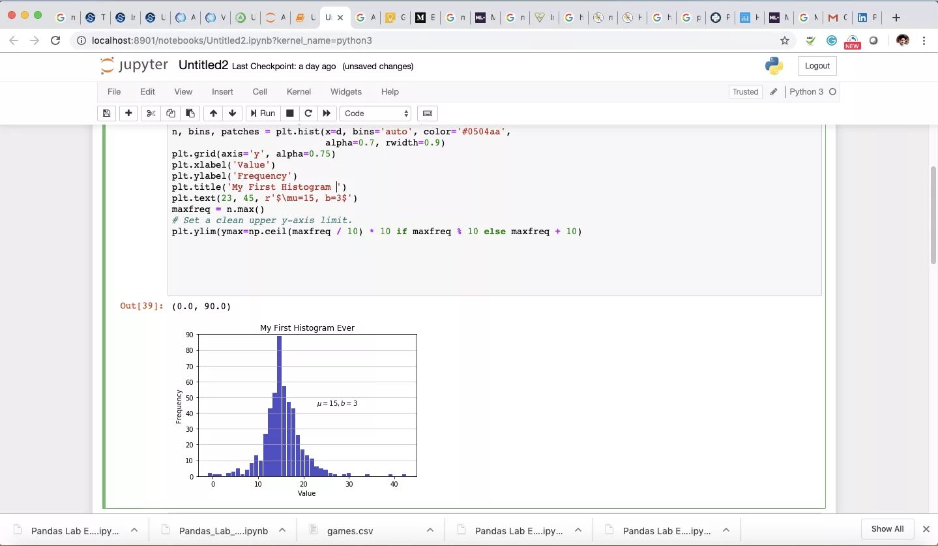Open the Chrome three-dot menu
938x546 pixels.
click(924, 40)
